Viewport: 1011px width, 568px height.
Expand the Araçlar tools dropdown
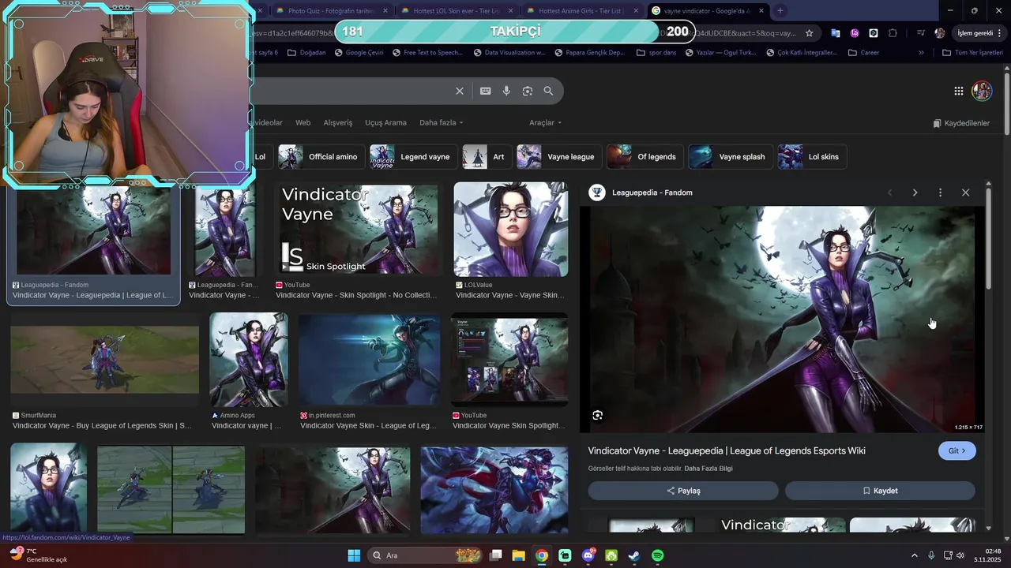(545, 122)
